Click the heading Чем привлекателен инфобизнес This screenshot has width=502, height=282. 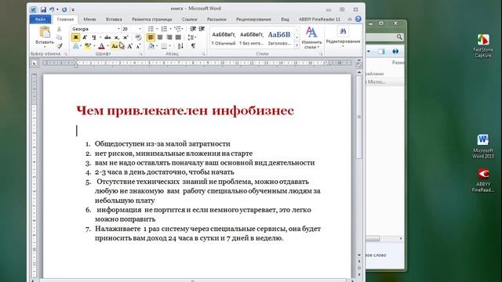tap(185, 110)
